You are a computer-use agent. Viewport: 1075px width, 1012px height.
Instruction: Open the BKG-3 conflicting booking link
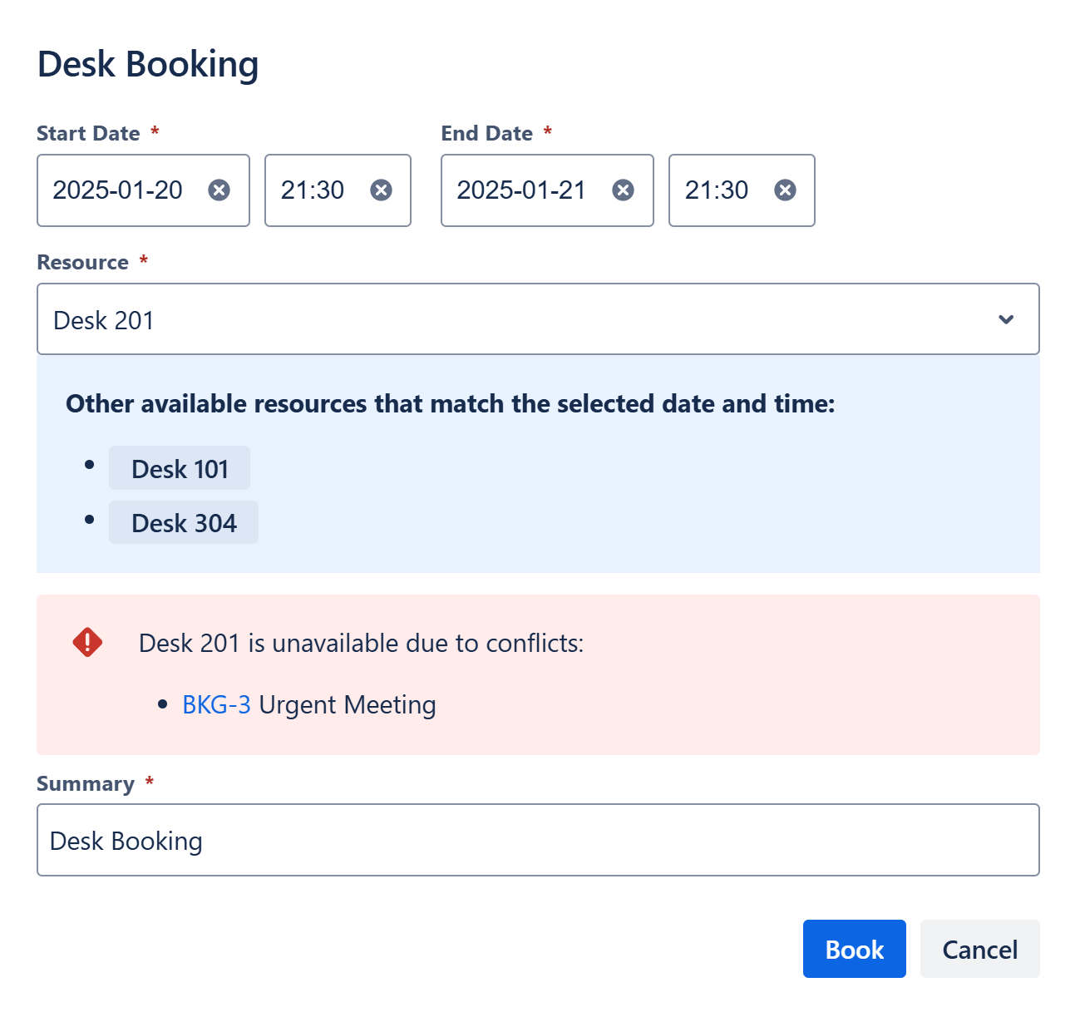point(216,705)
